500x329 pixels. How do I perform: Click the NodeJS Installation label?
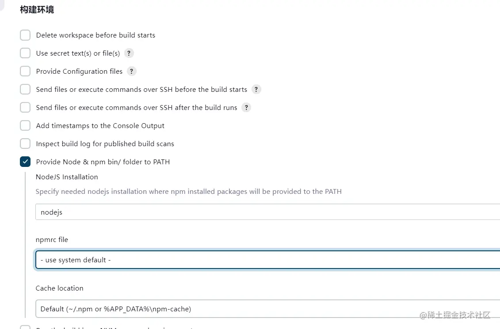point(67,177)
